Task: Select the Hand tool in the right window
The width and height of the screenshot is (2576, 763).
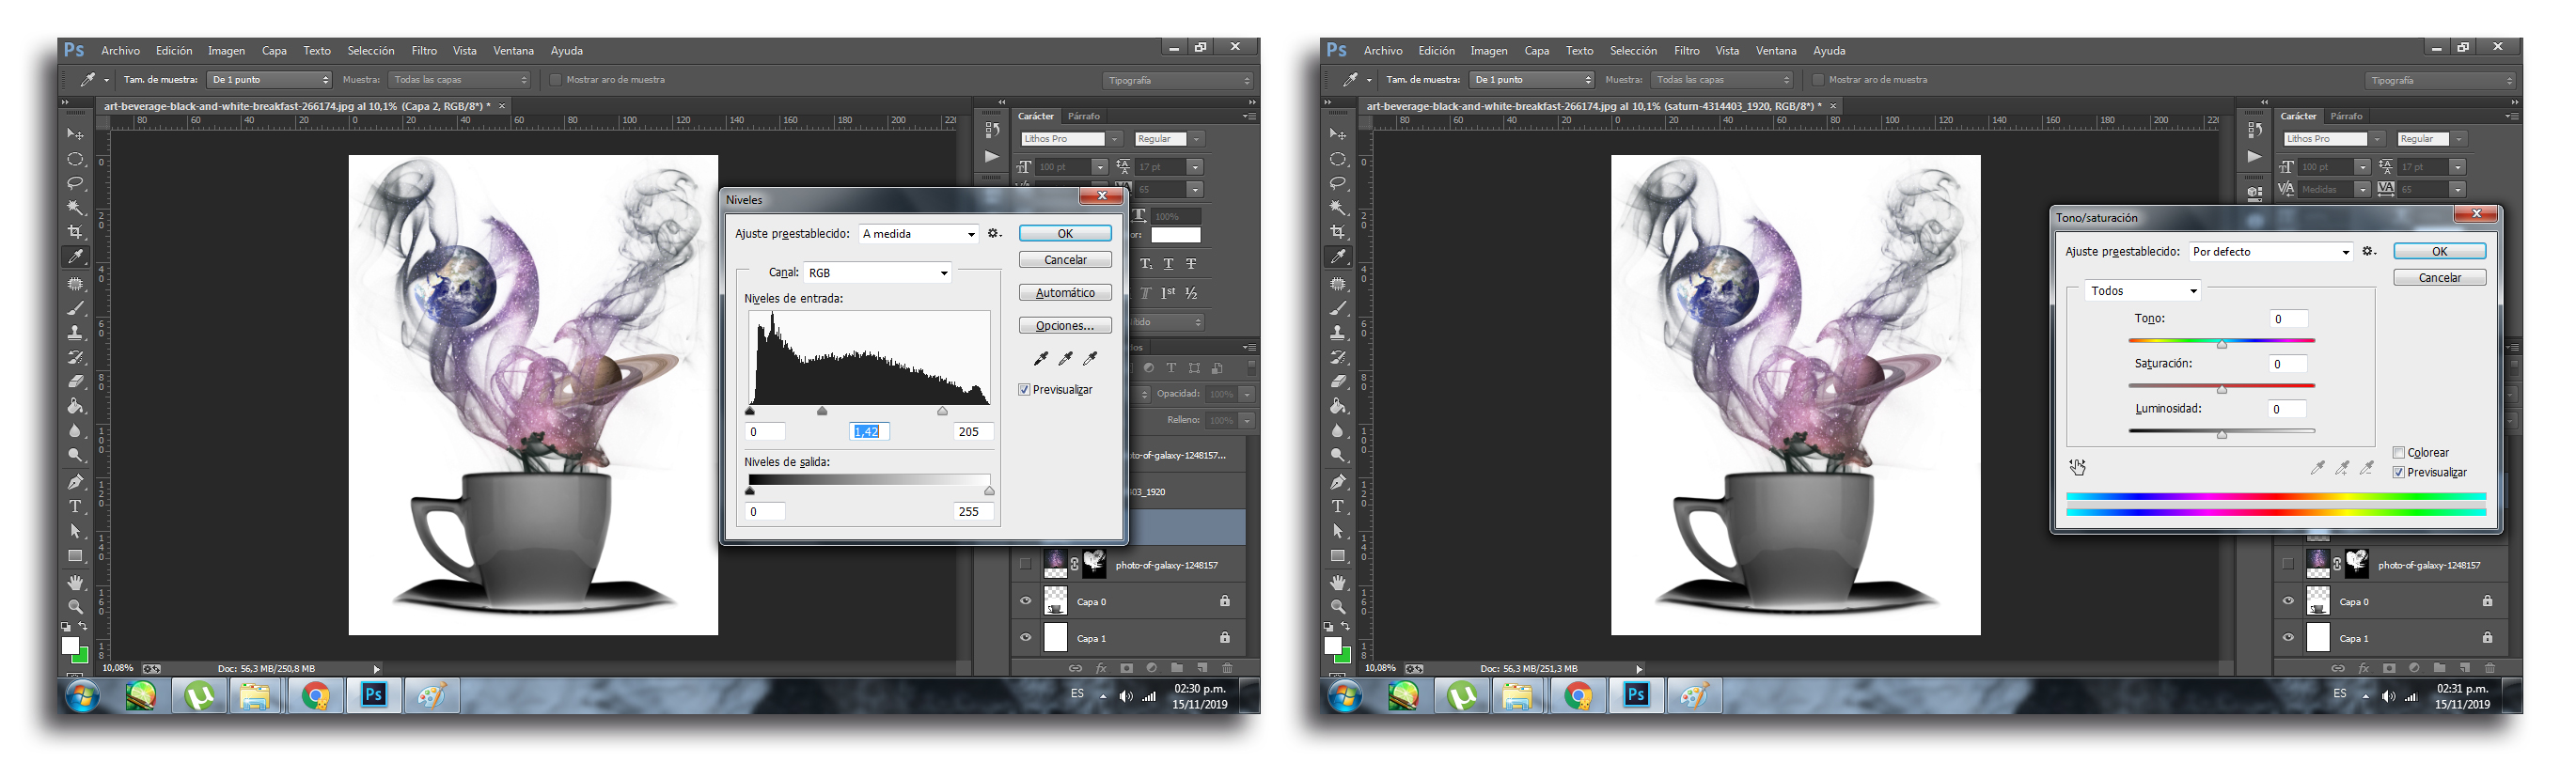Action: point(1337,582)
